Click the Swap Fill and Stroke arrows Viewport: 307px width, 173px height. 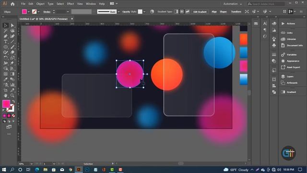tap(13, 101)
